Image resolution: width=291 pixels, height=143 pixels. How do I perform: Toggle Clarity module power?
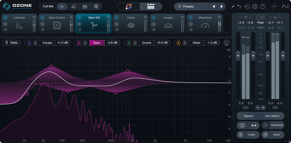coord(116,18)
